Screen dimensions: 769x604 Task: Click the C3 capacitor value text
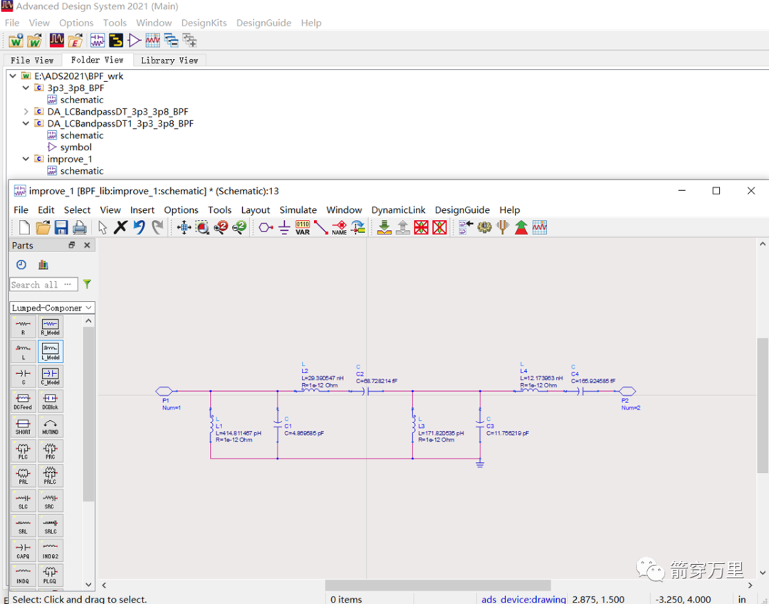[508, 433]
